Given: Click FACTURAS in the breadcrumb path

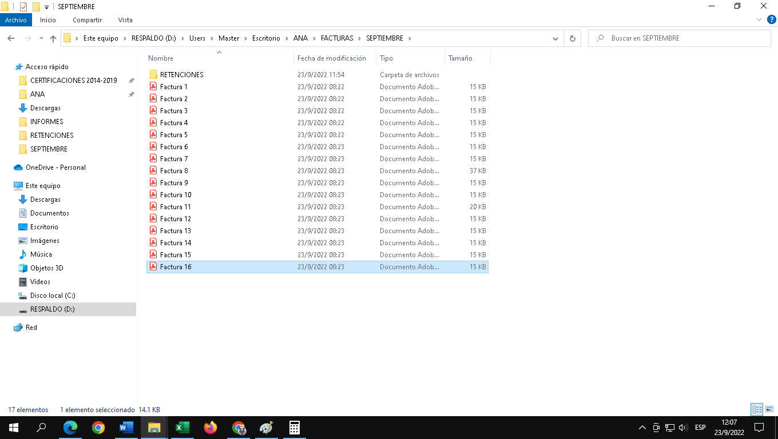Looking at the screenshot, I should click(336, 38).
